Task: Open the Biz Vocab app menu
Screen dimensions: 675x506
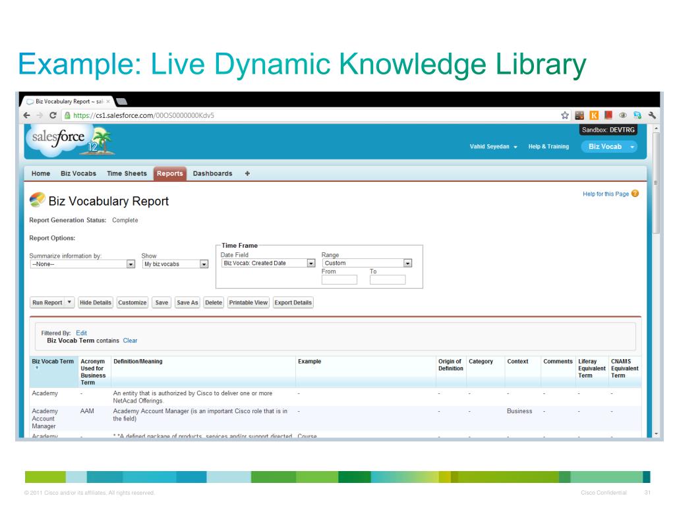Action: (x=608, y=147)
